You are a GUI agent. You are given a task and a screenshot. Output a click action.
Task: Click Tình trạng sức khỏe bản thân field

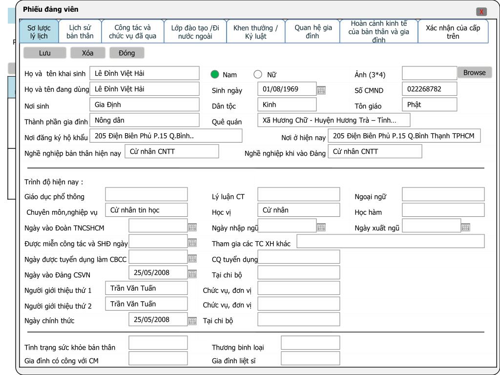pyautogui.click(x=158, y=343)
